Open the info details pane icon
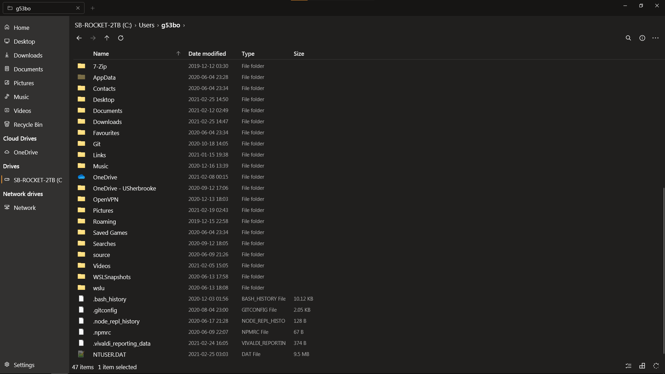This screenshot has width=665, height=374. point(642,38)
